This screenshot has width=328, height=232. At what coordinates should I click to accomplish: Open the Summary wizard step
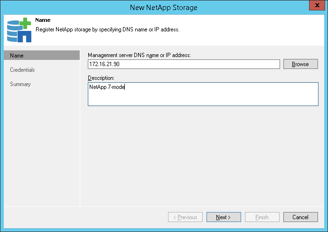20,84
